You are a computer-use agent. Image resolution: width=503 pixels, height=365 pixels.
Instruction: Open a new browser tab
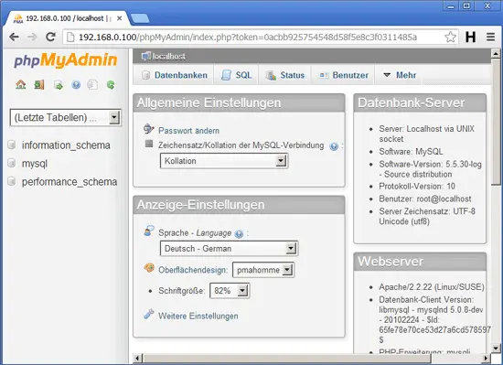[x=140, y=18]
